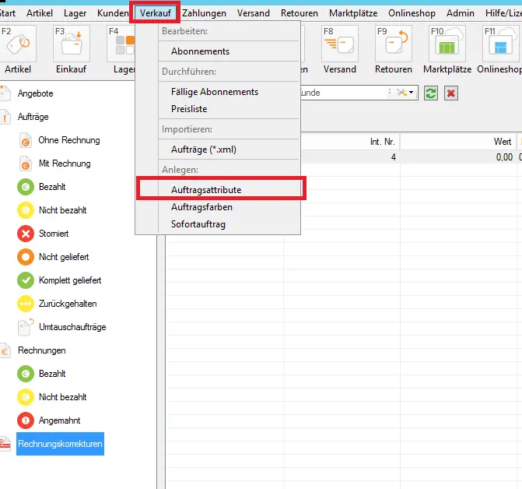Select Aufträge in the sidebar
This screenshot has height=489, width=522.
(x=33, y=117)
